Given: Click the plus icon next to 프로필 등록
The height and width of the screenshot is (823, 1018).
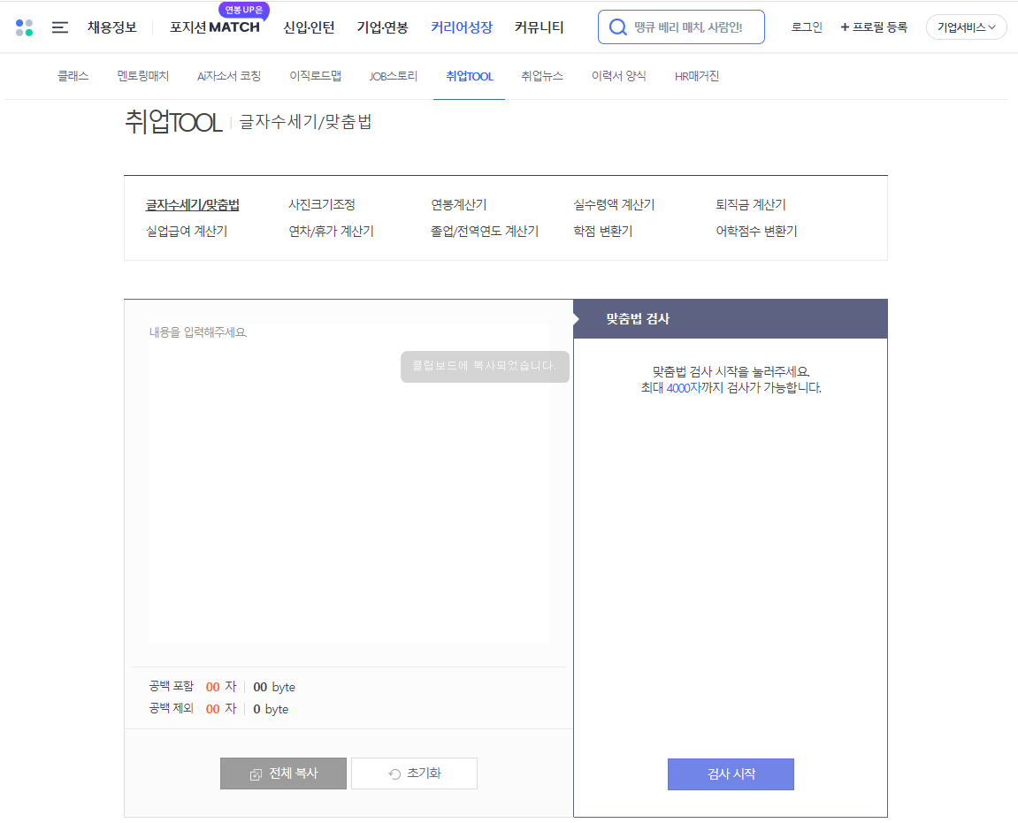Looking at the screenshot, I should pos(845,27).
